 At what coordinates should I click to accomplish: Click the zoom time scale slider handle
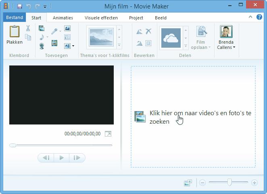(x=229, y=182)
